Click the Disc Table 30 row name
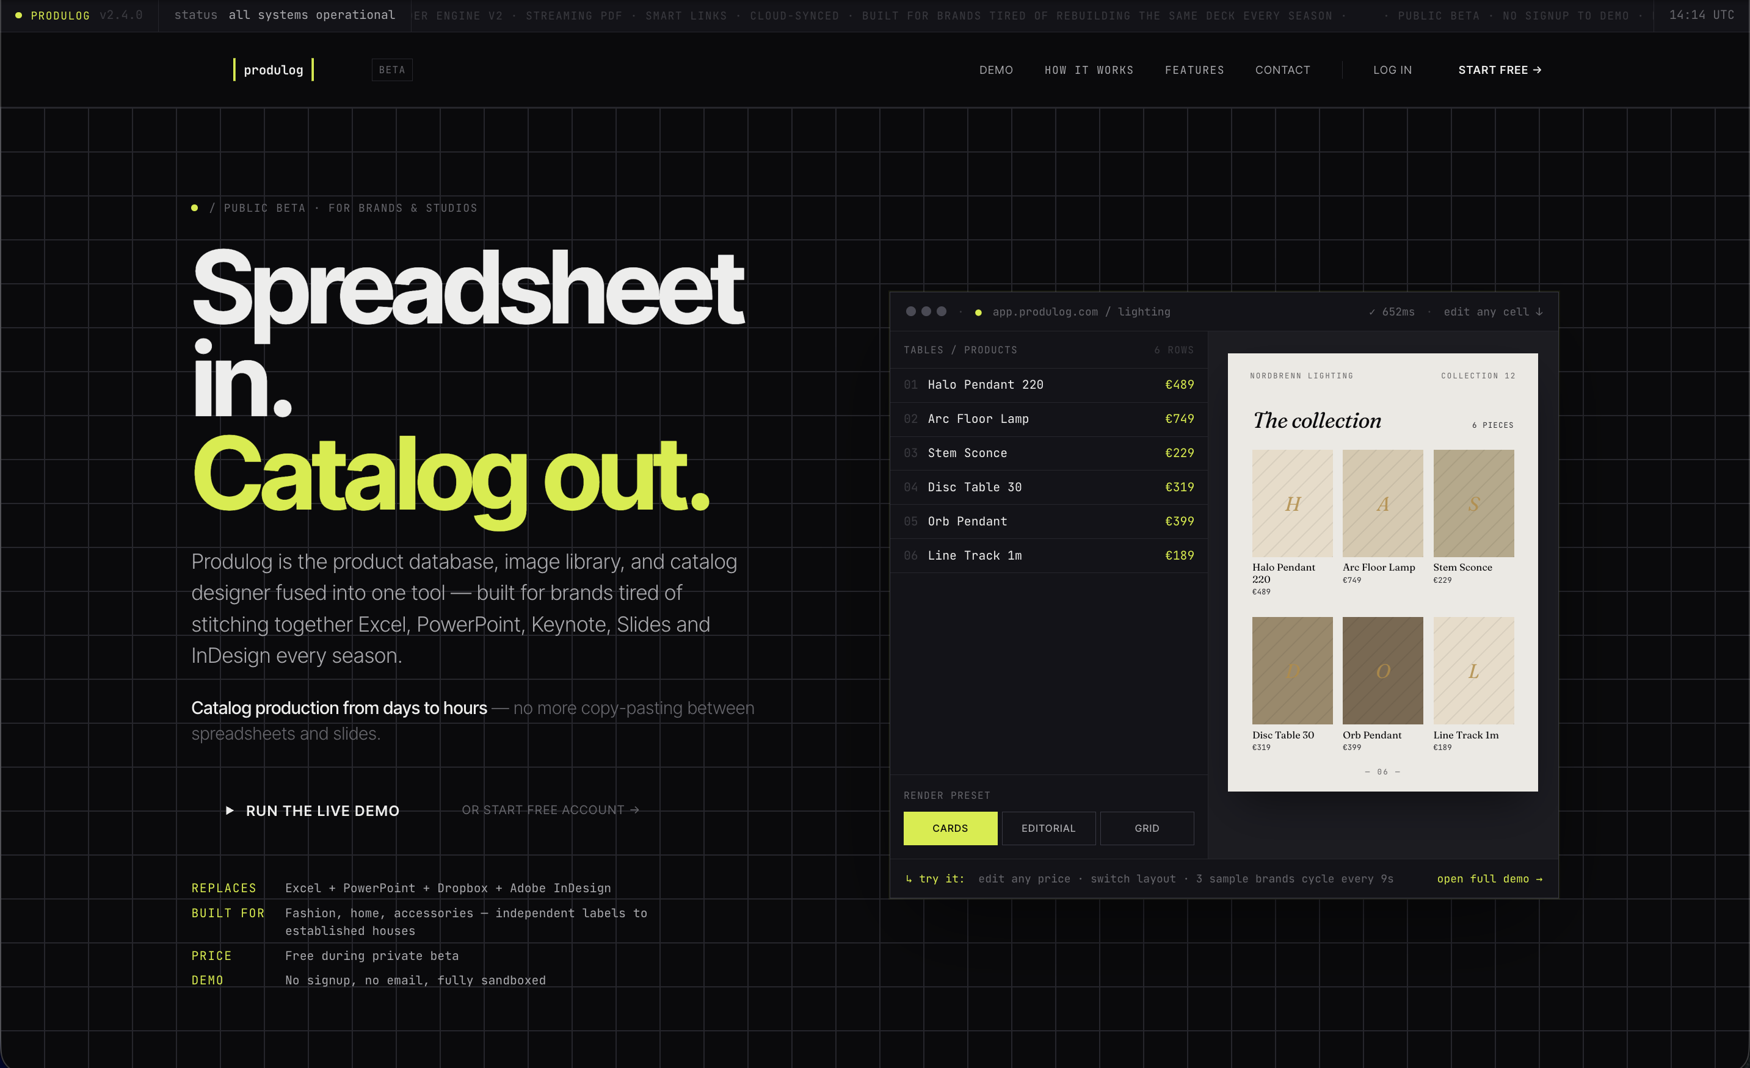Image resolution: width=1750 pixels, height=1068 pixels. tap(975, 487)
